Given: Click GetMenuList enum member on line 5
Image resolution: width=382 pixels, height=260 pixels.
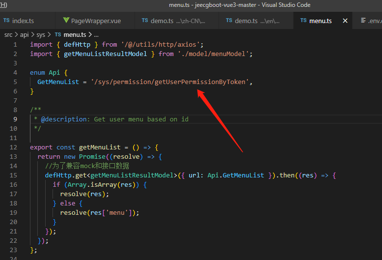Looking at the screenshot, I should tap(58, 82).
